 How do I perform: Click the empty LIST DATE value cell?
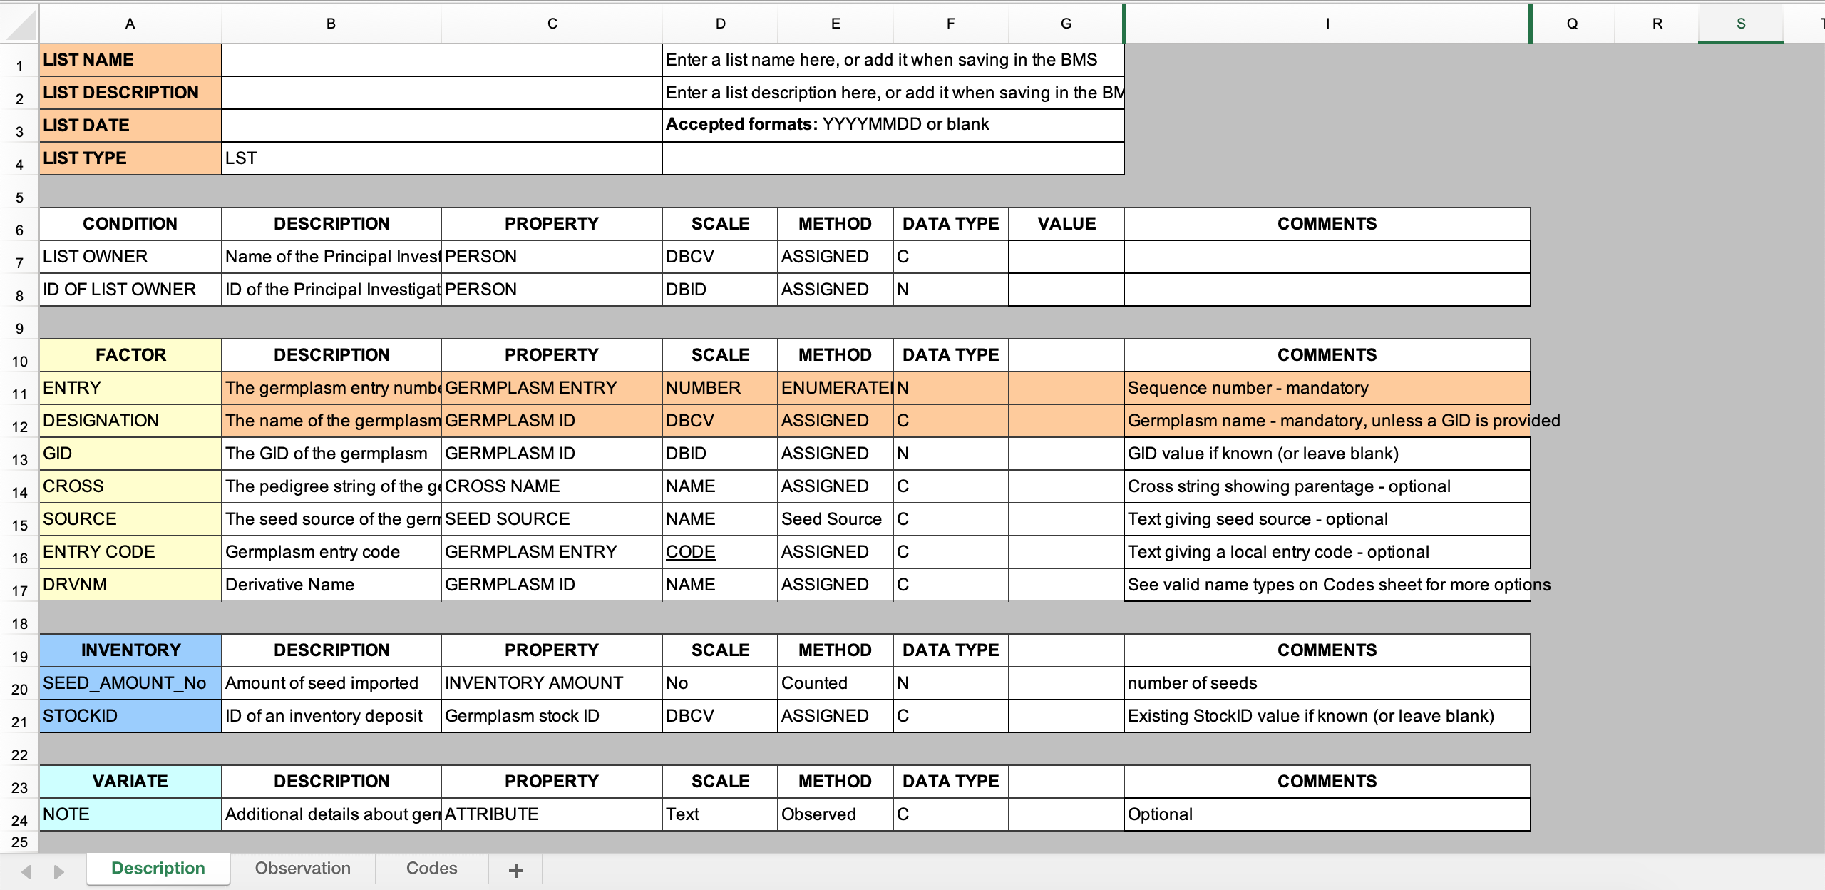442,126
